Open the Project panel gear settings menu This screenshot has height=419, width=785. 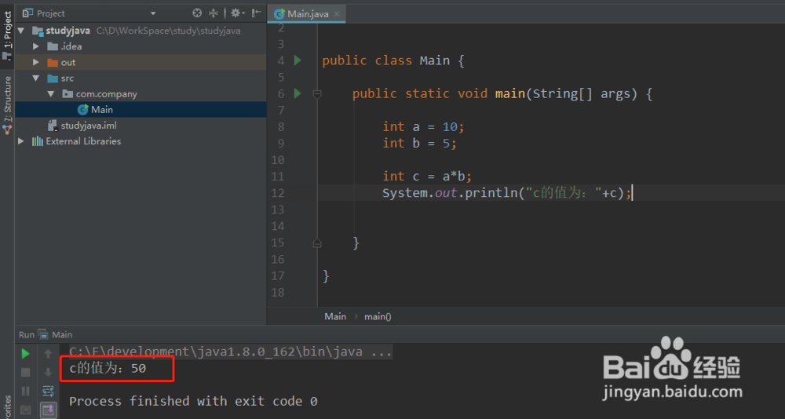[x=237, y=13]
